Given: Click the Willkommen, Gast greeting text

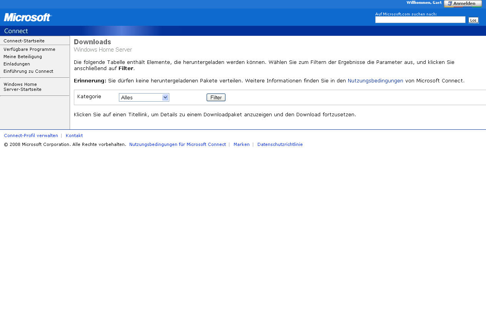Looking at the screenshot, I should pyautogui.click(x=424, y=3).
